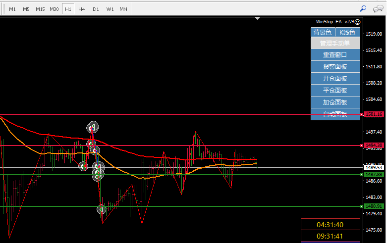Viewport: 387px width, 243px height.
Task: Select the green 1487.88 price line handle
Action: 361,175
